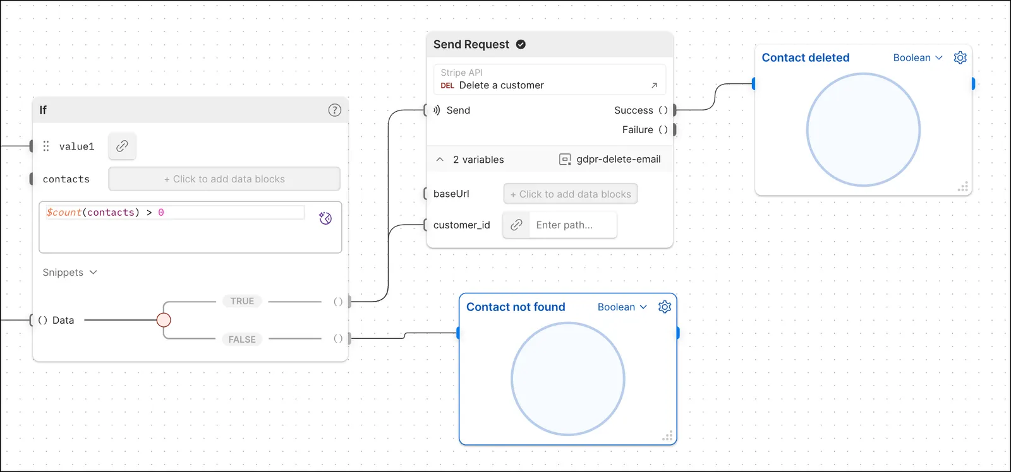Focus the customer_id Enter path field
The image size is (1011, 472).
click(x=572, y=225)
